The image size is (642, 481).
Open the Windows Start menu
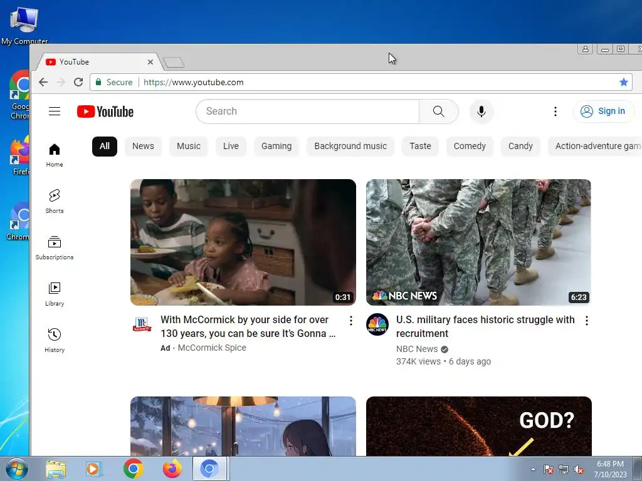[16, 468]
